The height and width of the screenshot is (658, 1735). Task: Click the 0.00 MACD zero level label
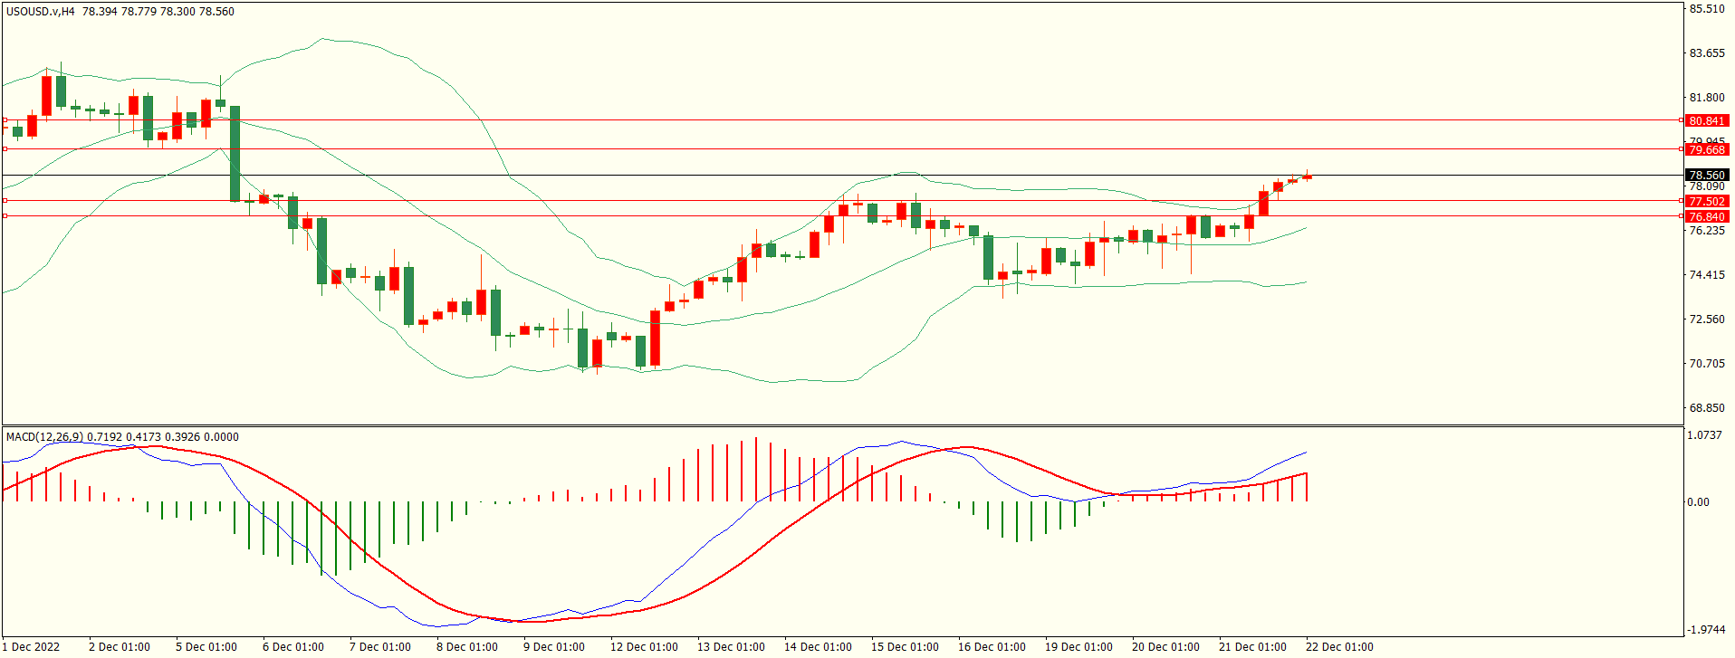point(1698,502)
